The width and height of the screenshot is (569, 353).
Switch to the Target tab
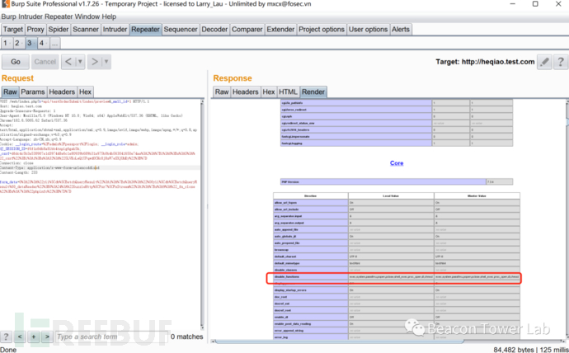point(13,30)
